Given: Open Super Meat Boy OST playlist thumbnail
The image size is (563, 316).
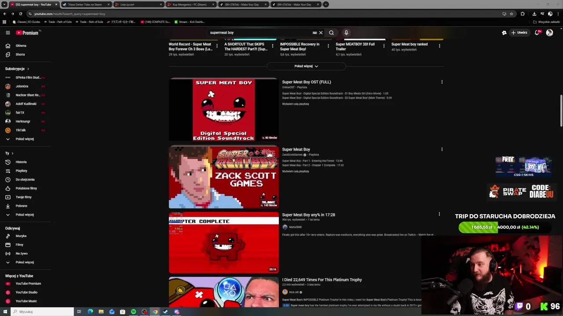Looking at the screenshot, I should [x=223, y=110].
